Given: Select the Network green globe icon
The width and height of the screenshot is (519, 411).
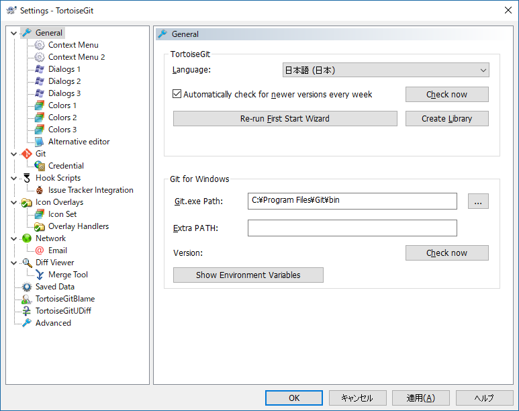Looking at the screenshot, I should click(27, 238).
